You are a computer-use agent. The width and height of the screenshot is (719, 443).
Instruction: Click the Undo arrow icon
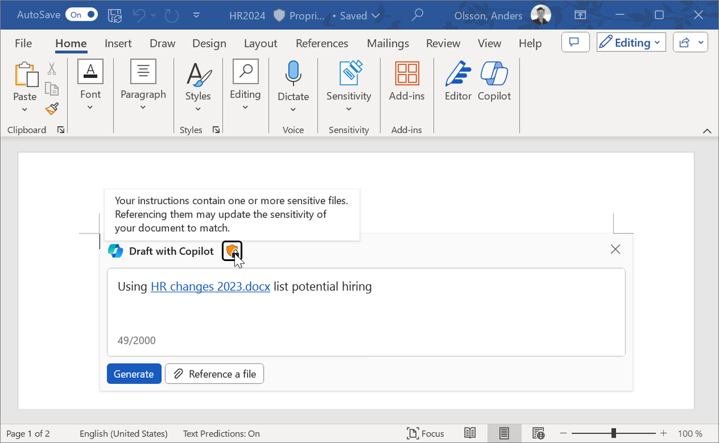coord(138,15)
